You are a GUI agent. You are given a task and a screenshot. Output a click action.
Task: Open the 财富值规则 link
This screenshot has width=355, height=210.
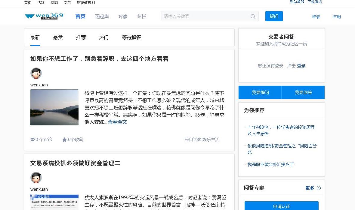pyautogui.click(x=86, y=3)
